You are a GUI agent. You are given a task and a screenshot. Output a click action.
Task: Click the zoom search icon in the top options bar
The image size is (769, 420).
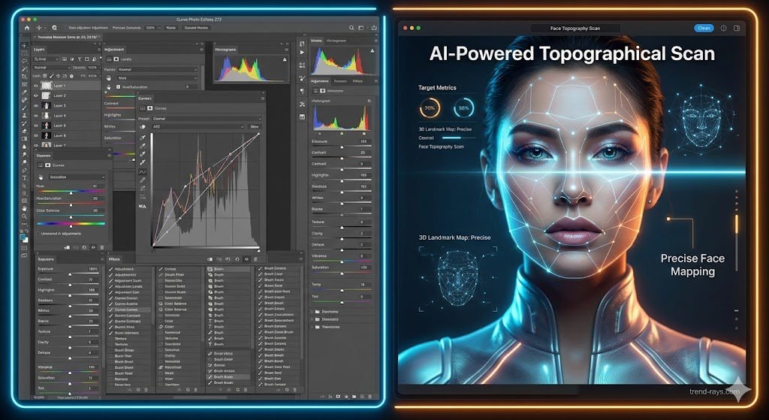(x=54, y=28)
